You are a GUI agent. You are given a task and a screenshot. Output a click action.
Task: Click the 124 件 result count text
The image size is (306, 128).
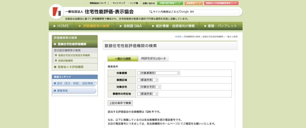[x=150, y=112]
